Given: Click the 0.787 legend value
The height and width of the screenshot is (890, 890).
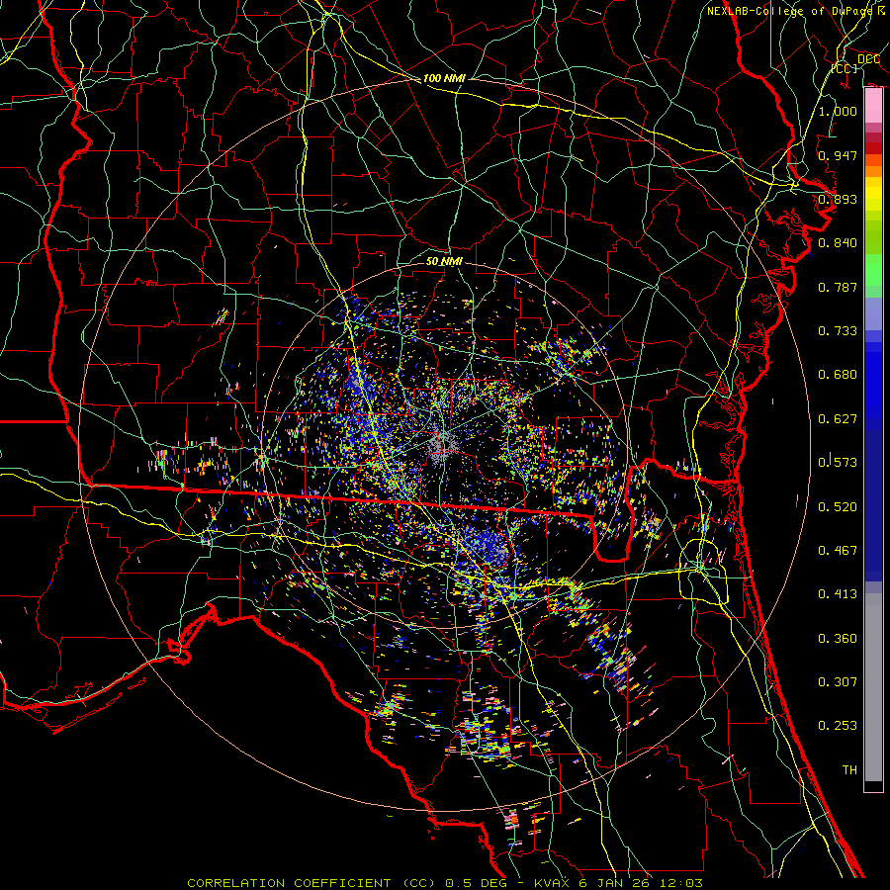Looking at the screenshot, I should pyautogui.click(x=838, y=287).
